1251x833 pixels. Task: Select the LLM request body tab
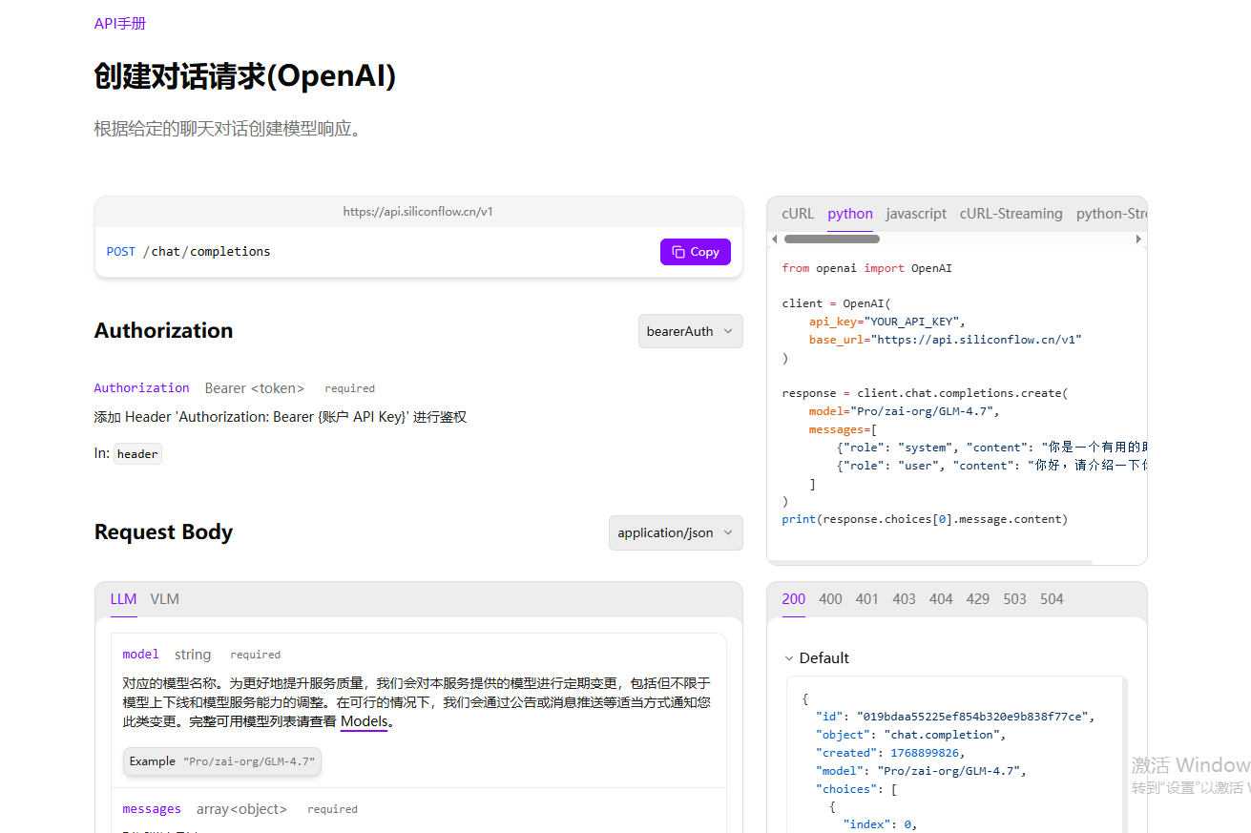click(x=123, y=599)
